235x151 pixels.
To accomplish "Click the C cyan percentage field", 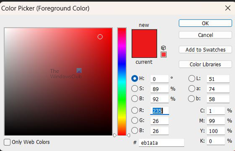I will click(x=216, y=111).
